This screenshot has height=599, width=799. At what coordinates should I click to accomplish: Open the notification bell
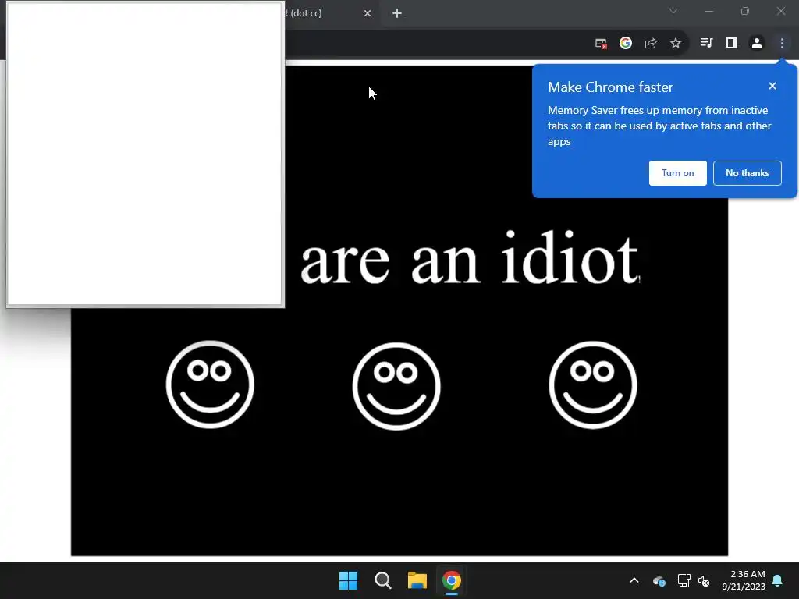click(x=778, y=580)
